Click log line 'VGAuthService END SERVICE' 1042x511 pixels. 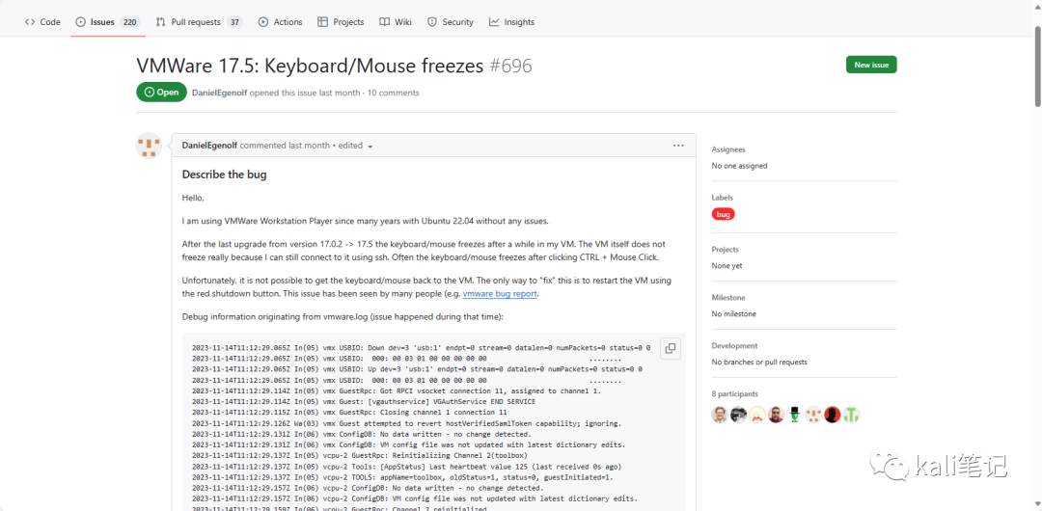coord(364,401)
